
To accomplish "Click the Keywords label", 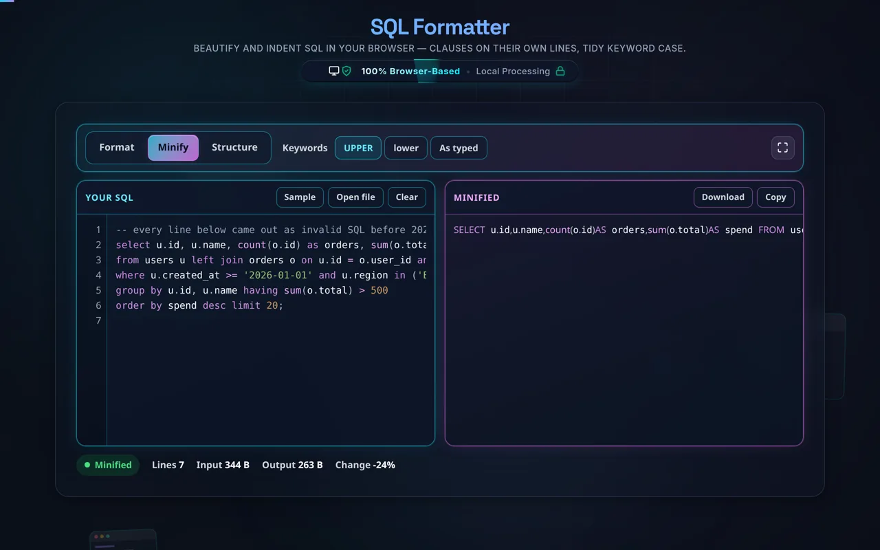I will pos(305,148).
